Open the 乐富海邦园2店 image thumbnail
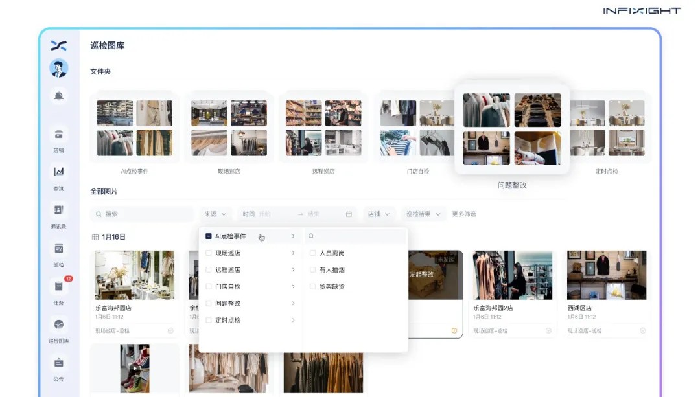Viewport: 700px width, 397px height. (513, 275)
